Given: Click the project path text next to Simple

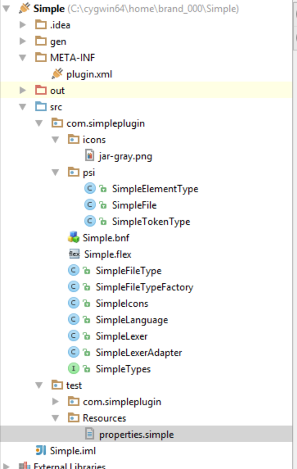Looking at the screenshot, I should 153,9.
